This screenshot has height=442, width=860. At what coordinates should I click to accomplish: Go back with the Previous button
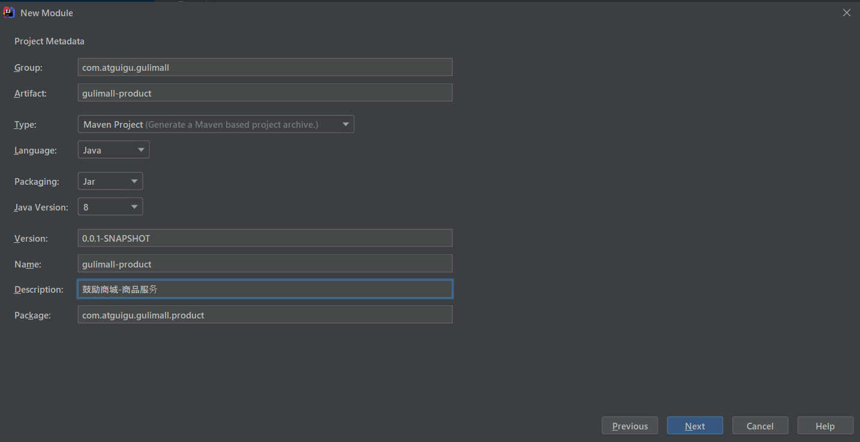(630, 426)
